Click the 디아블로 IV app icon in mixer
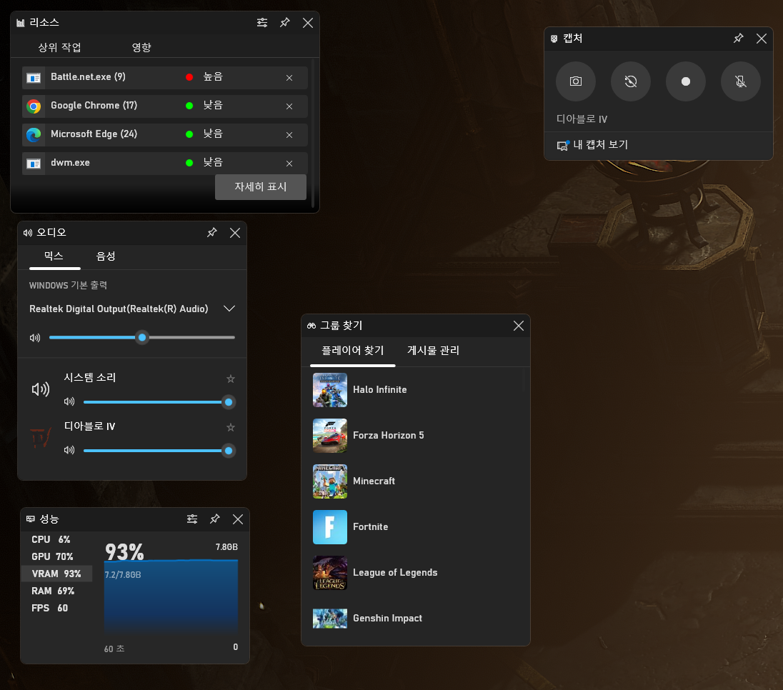The width and height of the screenshot is (783, 690). pyautogui.click(x=41, y=438)
